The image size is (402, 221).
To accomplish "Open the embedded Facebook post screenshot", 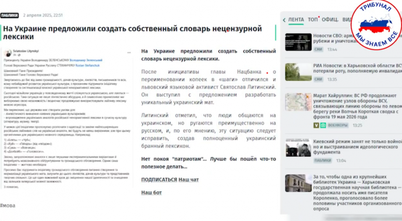I will point(67,118).
